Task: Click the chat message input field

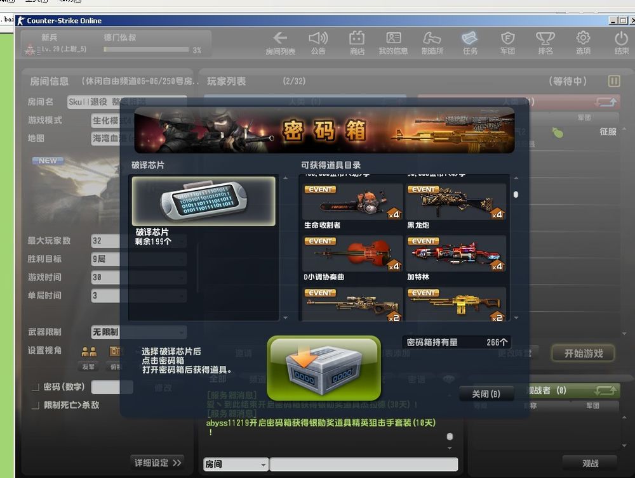Action: coord(364,464)
